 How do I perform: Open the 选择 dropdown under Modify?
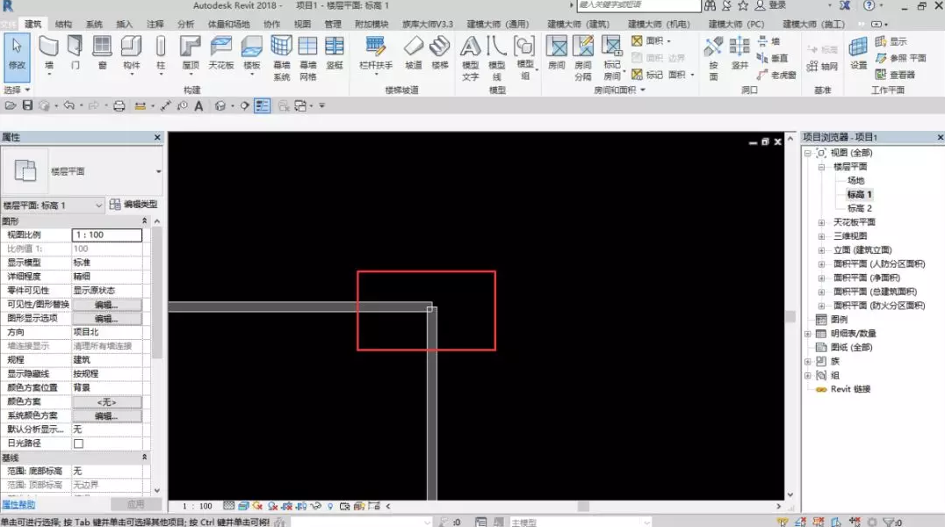[17, 90]
